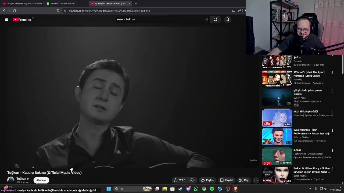Open a new browser tab
The width and height of the screenshot is (344, 193).
tap(136, 3)
